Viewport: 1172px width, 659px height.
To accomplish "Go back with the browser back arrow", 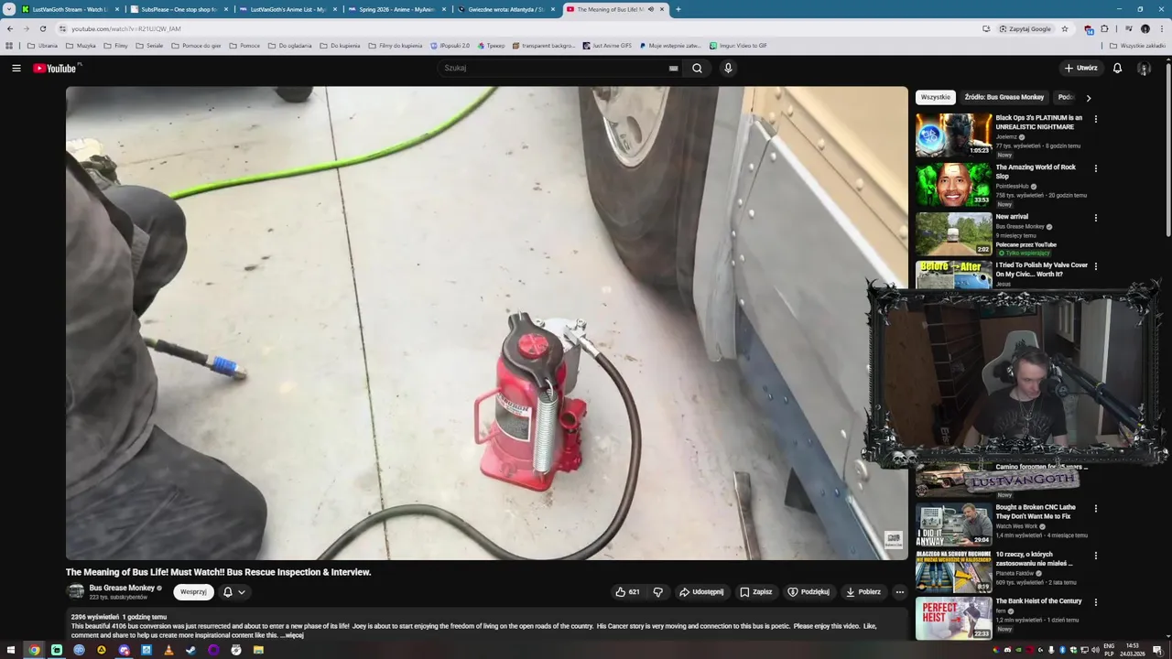I will (10, 28).
